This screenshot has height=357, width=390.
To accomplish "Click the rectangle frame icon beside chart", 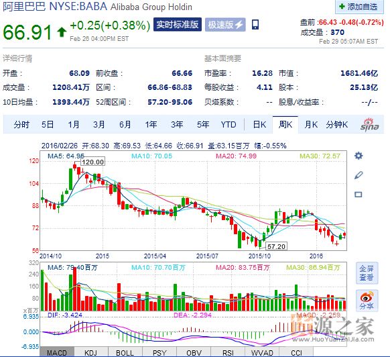I will (x=358, y=195).
